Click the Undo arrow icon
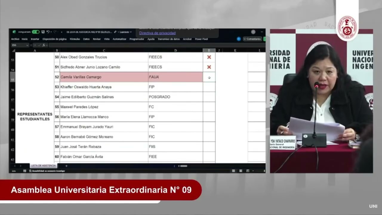The height and width of the screenshot is (215, 382). 48,32
